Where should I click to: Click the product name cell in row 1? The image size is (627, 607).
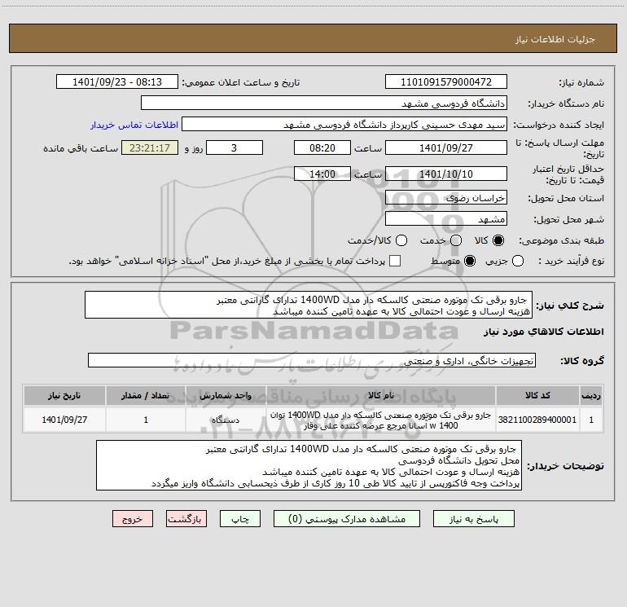point(381,420)
